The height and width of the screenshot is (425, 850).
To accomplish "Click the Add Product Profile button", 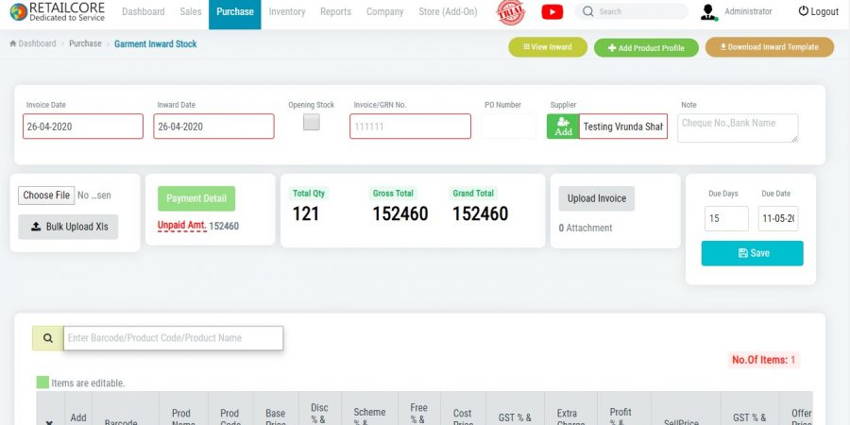I will 646,48.
